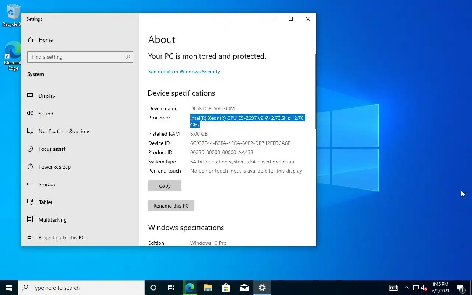This screenshot has width=472, height=295.
Task: Click the Focus assist moon icon
Action: point(30,149)
